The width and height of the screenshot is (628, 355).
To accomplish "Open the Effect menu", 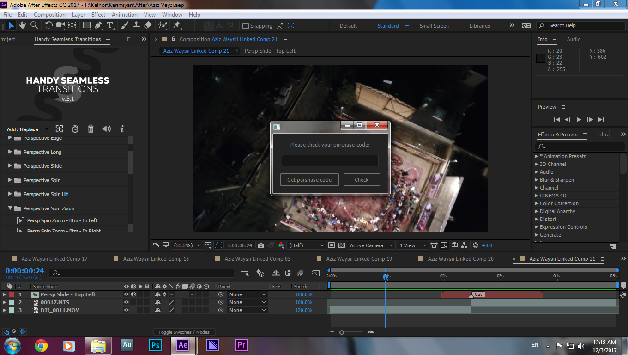I will click(98, 15).
